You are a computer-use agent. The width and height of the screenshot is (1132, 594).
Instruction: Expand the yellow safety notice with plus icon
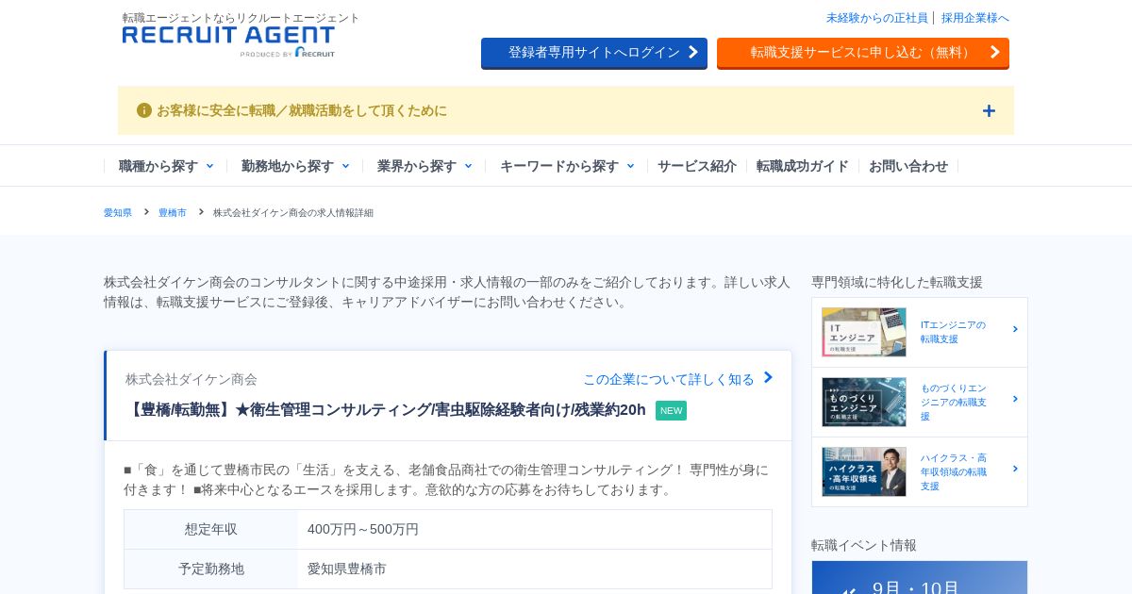point(989,110)
